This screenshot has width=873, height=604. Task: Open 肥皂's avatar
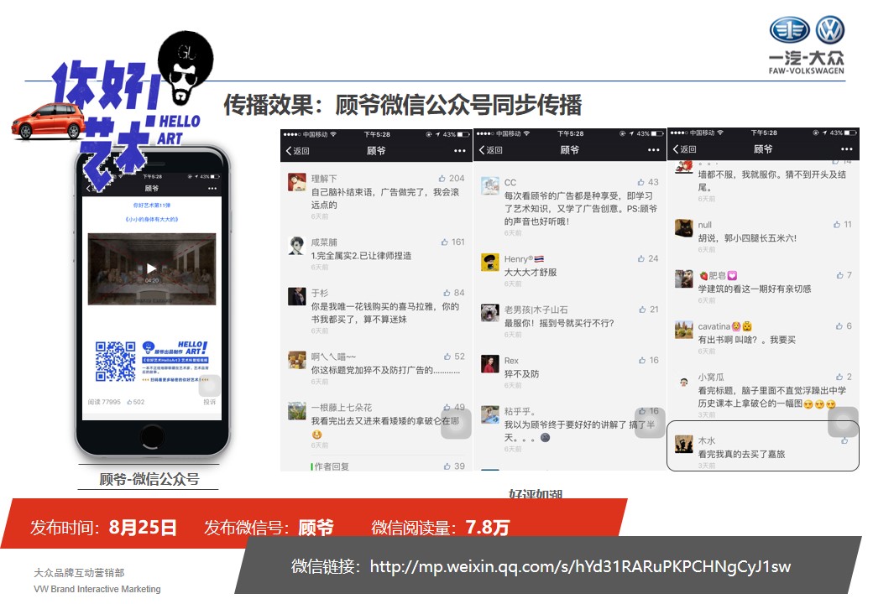click(683, 279)
